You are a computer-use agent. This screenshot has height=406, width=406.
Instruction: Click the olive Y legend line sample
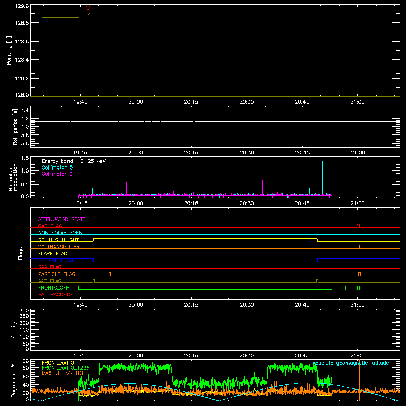click(x=60, y=17)
